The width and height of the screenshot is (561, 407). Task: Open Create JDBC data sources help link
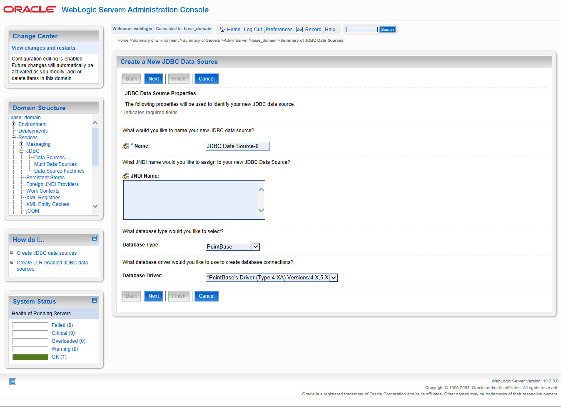[x=47, y=253]
